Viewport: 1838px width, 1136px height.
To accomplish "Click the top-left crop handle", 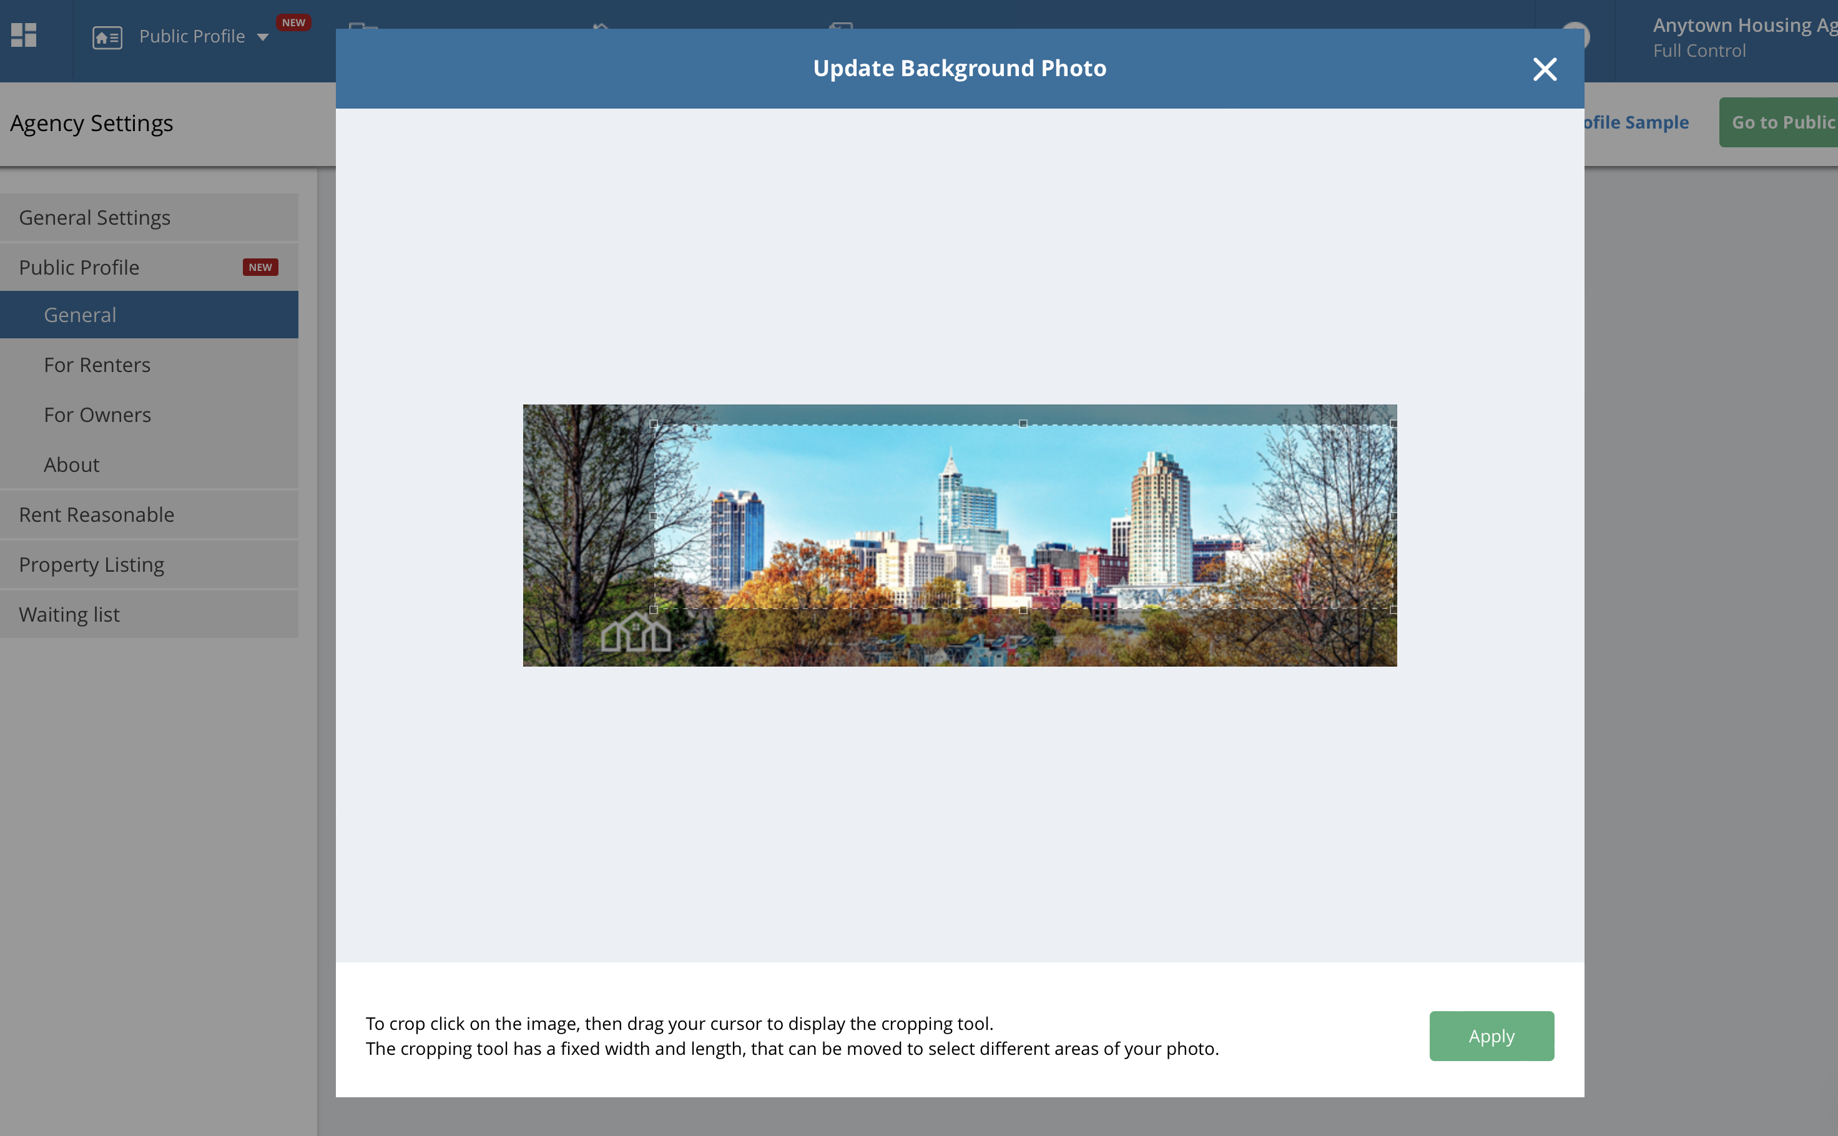I will 653,424.
